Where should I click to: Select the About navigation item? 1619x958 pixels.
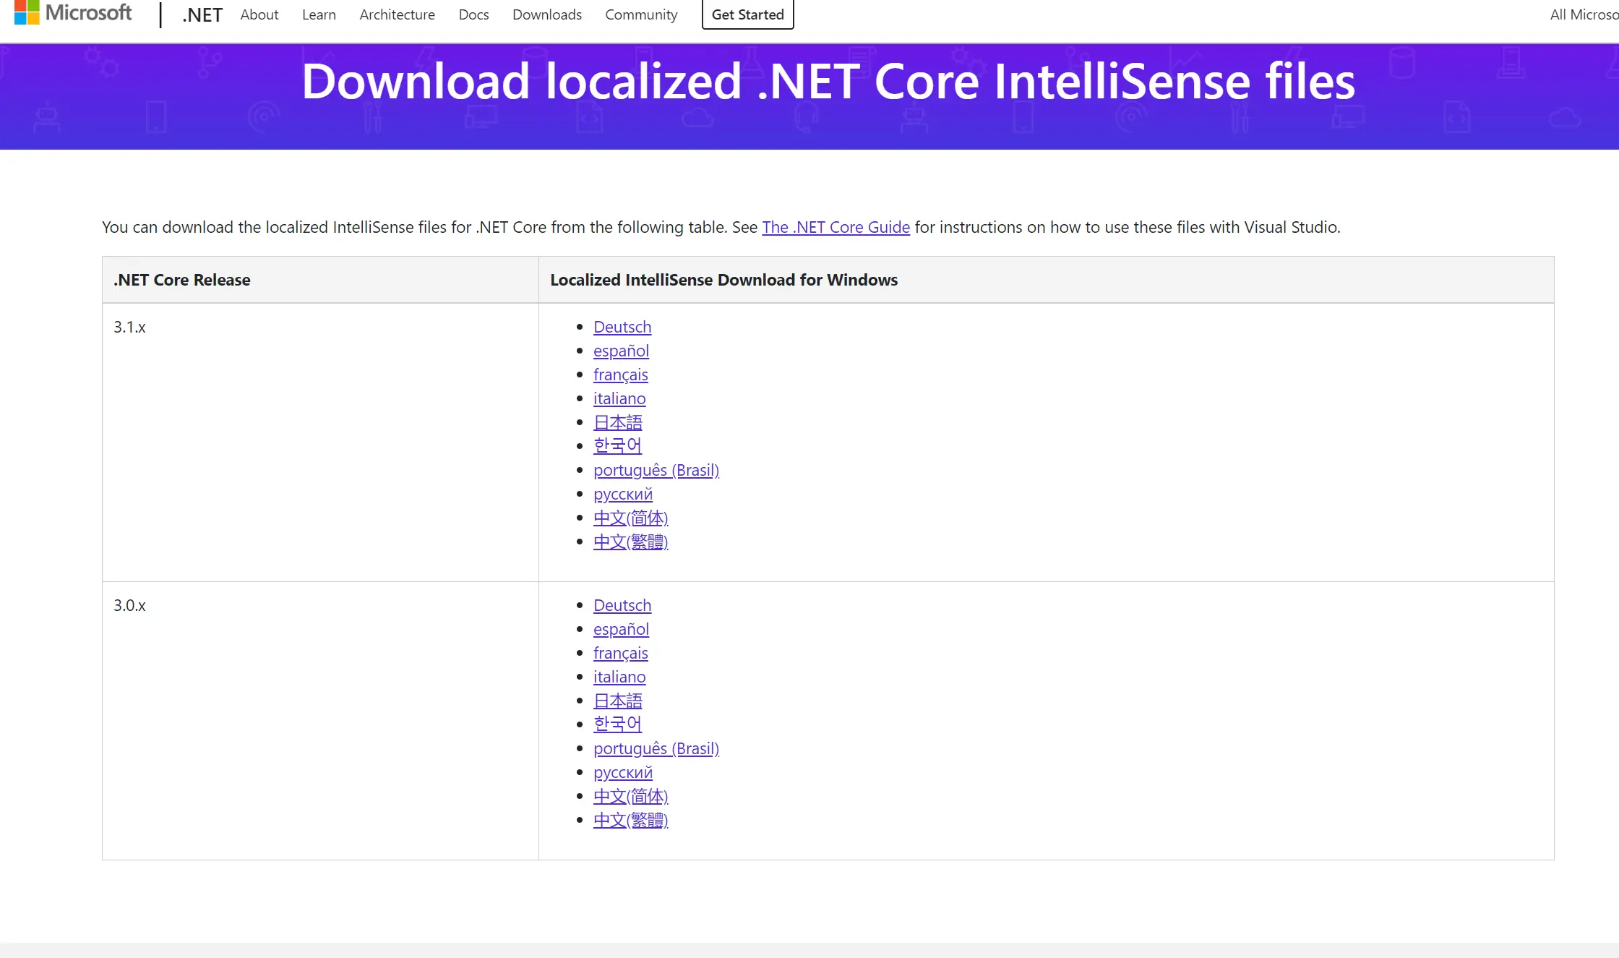tap(259, 14)
